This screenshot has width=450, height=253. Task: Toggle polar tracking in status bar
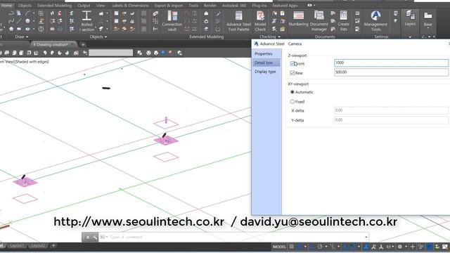click(320, 247)
